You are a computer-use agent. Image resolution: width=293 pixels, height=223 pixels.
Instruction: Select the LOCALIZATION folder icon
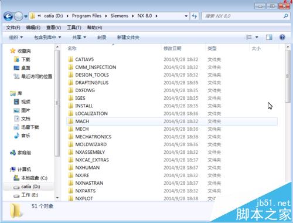point(71,113)
